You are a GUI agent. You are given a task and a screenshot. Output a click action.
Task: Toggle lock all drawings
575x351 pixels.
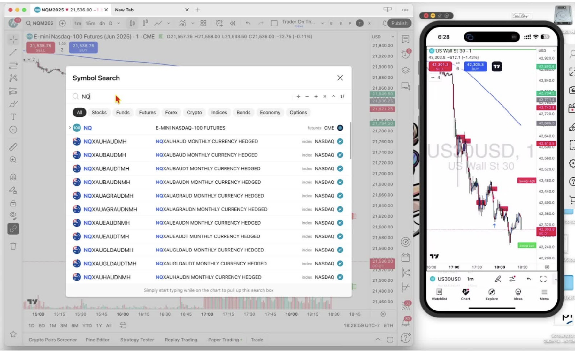click(13, 203)
